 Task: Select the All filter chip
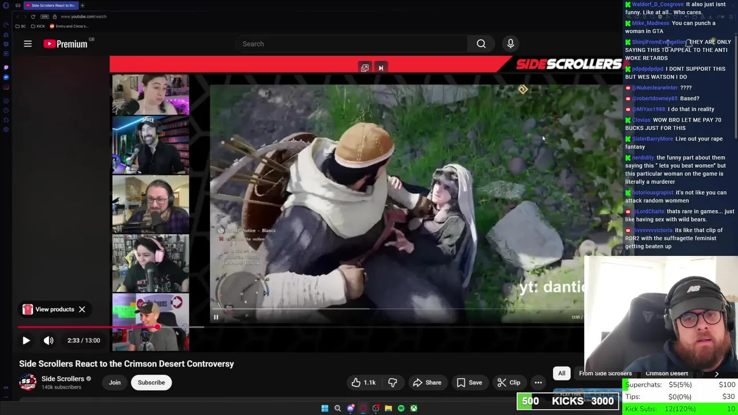(x=562, y=373)
